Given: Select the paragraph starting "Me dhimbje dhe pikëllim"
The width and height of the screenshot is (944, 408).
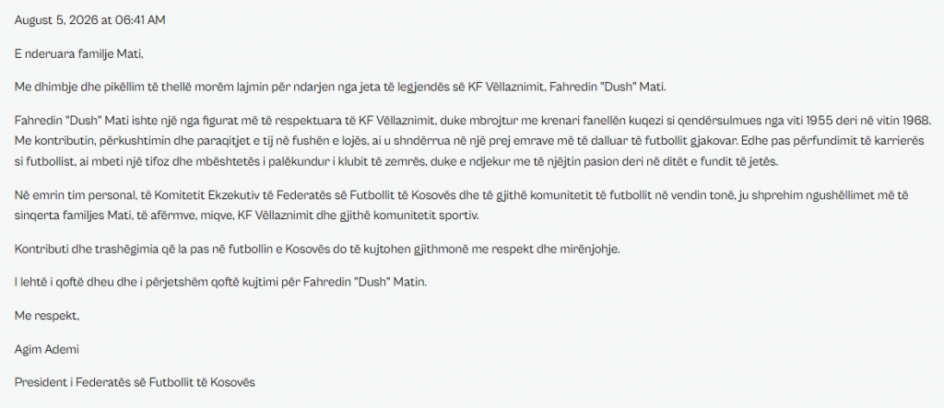Looking at the screenshot, I should tap(341, 87).
